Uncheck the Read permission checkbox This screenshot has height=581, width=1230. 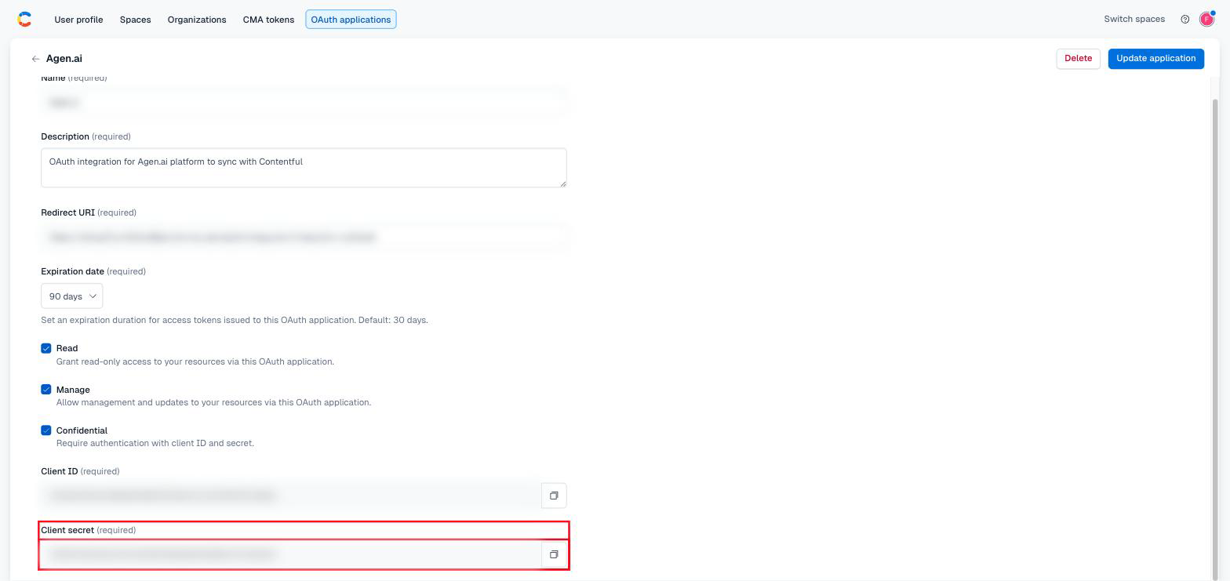click(x=46, y=348)
